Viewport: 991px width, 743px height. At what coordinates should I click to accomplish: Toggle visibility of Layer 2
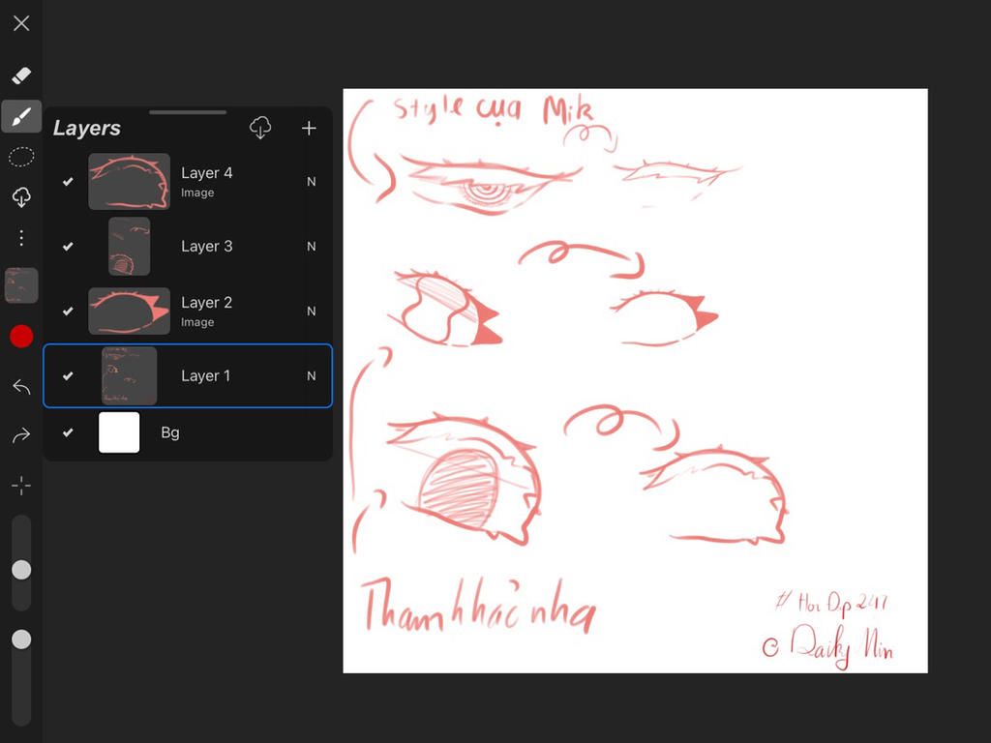click(x=68, y=311)
